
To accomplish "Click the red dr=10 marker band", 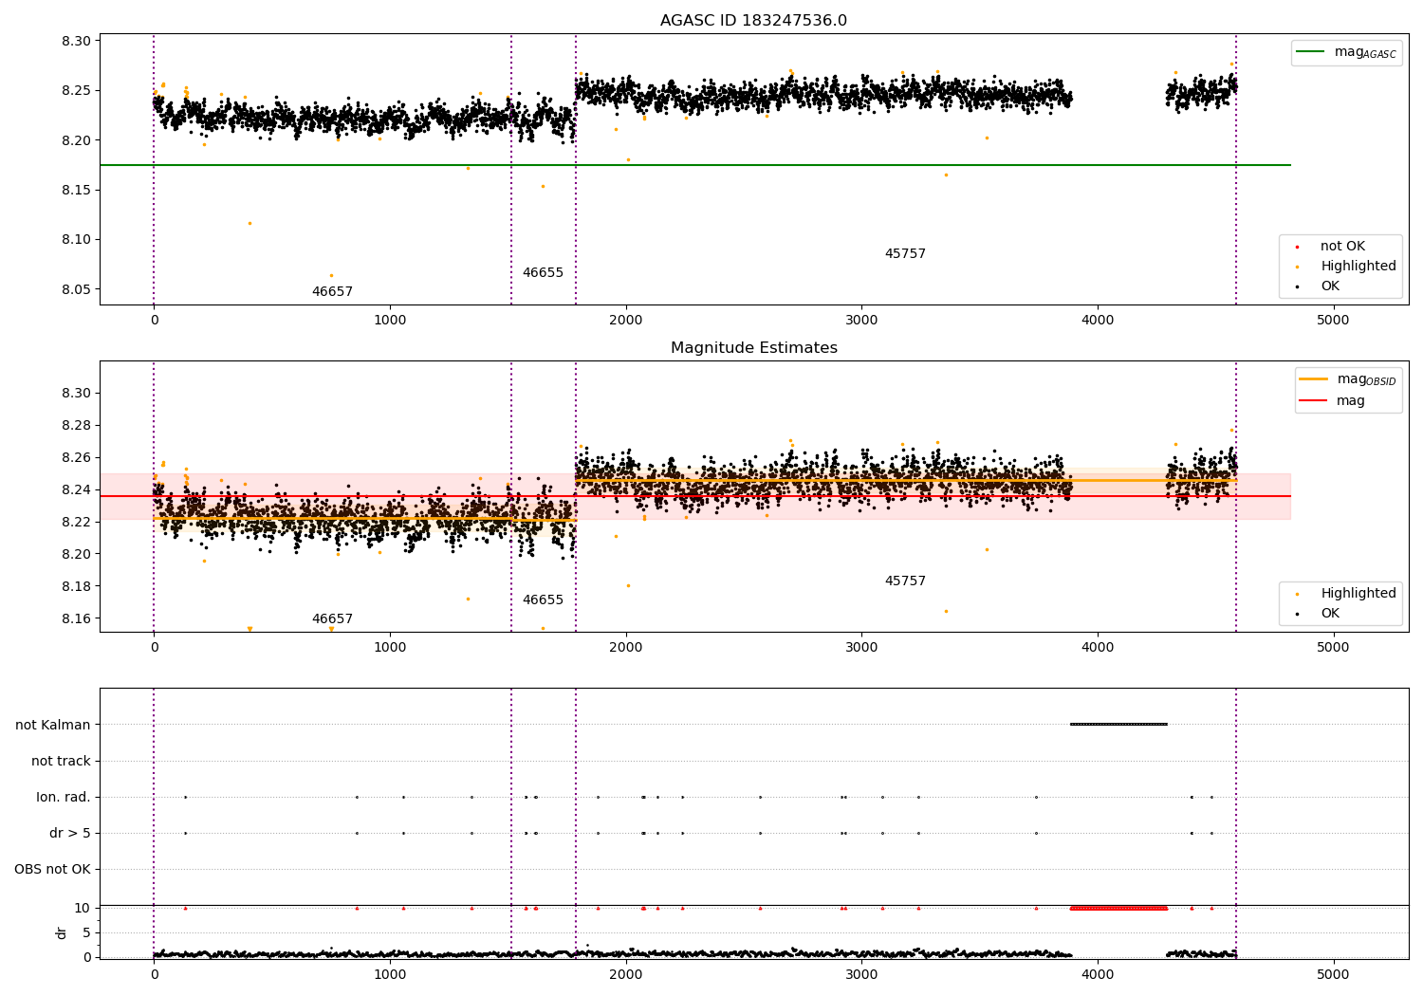I will (1118, 908).
